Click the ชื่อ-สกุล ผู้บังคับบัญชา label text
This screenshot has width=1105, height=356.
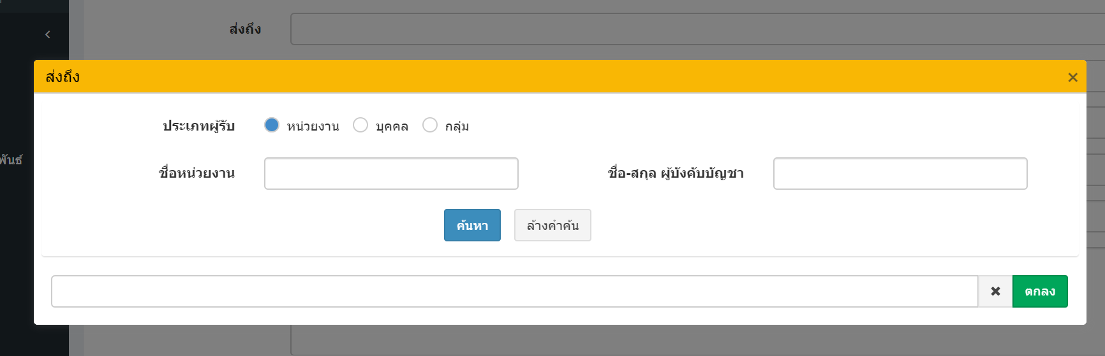tap(676, 173)
